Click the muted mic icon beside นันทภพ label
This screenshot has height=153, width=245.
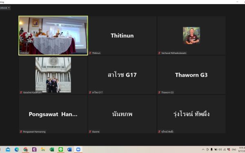coord(90,132)
